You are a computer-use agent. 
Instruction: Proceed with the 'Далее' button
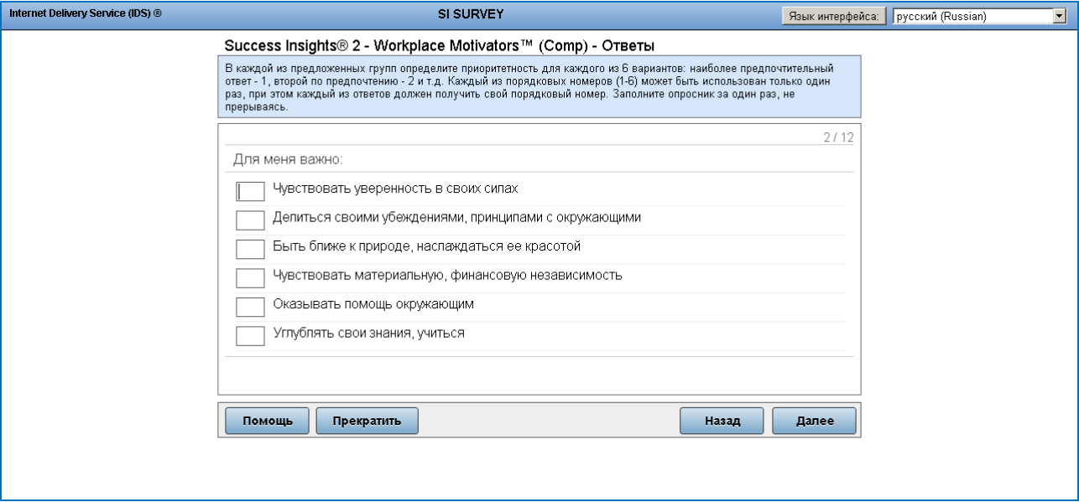(x=814, y=421)
